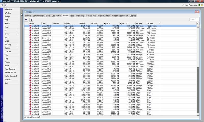
Task: Click Make Supout.rif in sidebar
Action: [x=11, y=76]
